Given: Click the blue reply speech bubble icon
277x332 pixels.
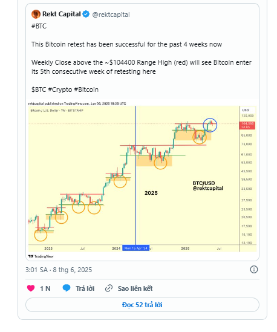Looking at the screenshot, I should pos(67,288).
